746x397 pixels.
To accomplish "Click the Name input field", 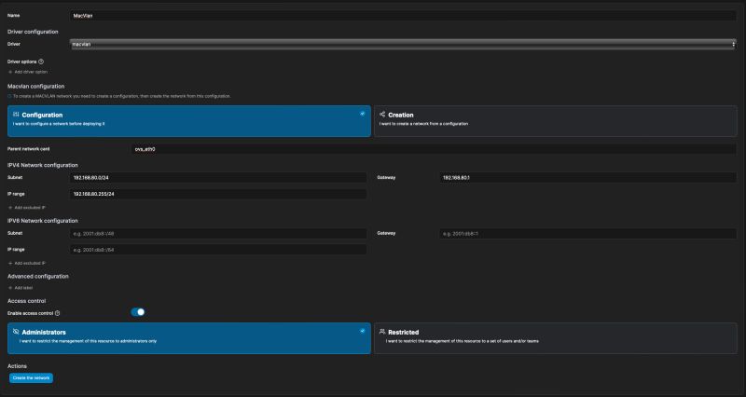I will (403, 16).
